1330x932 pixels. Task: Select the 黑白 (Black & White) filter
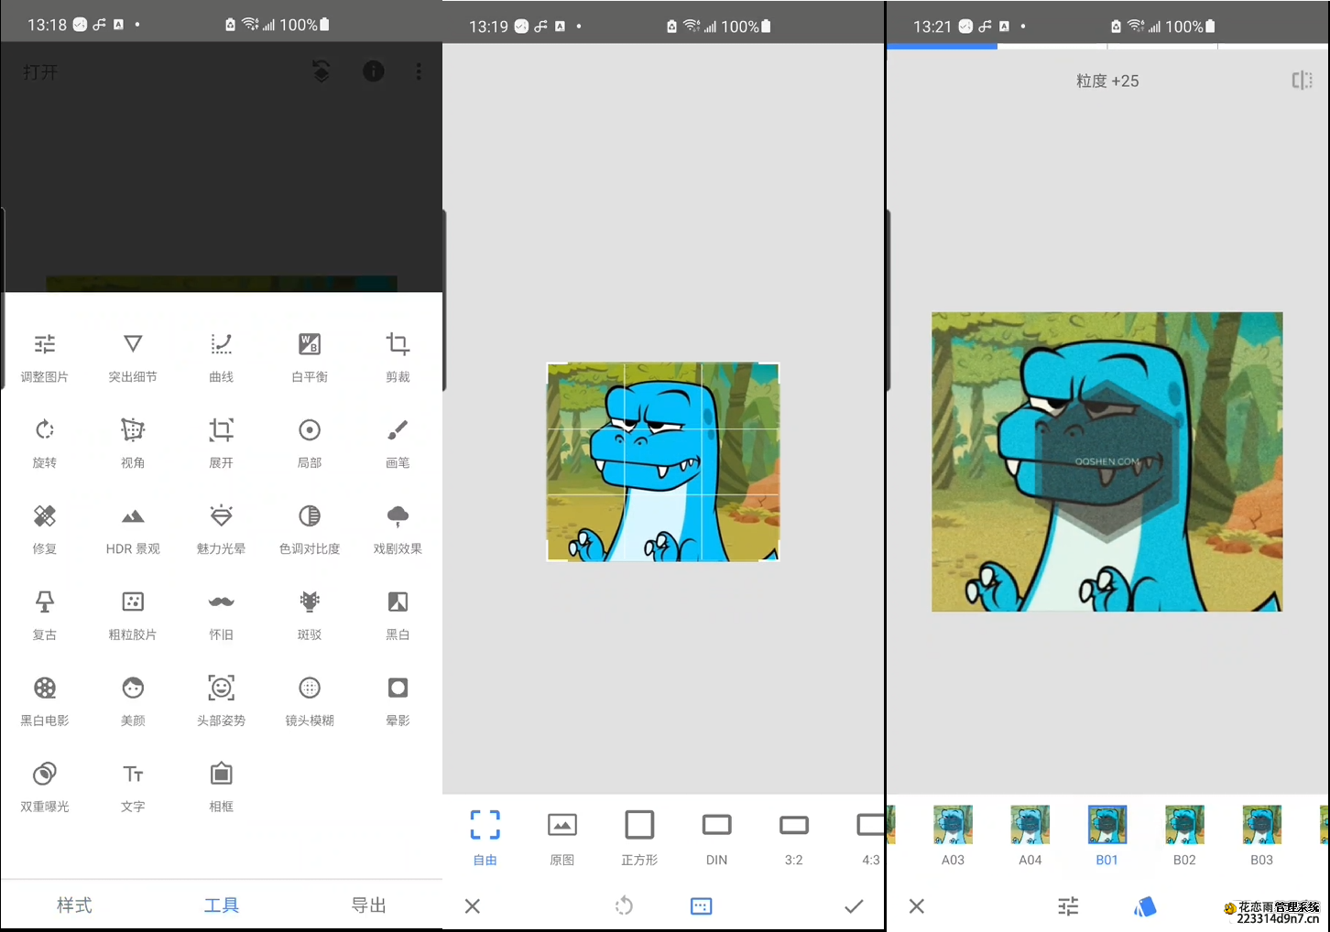click(x=398, y=613)
